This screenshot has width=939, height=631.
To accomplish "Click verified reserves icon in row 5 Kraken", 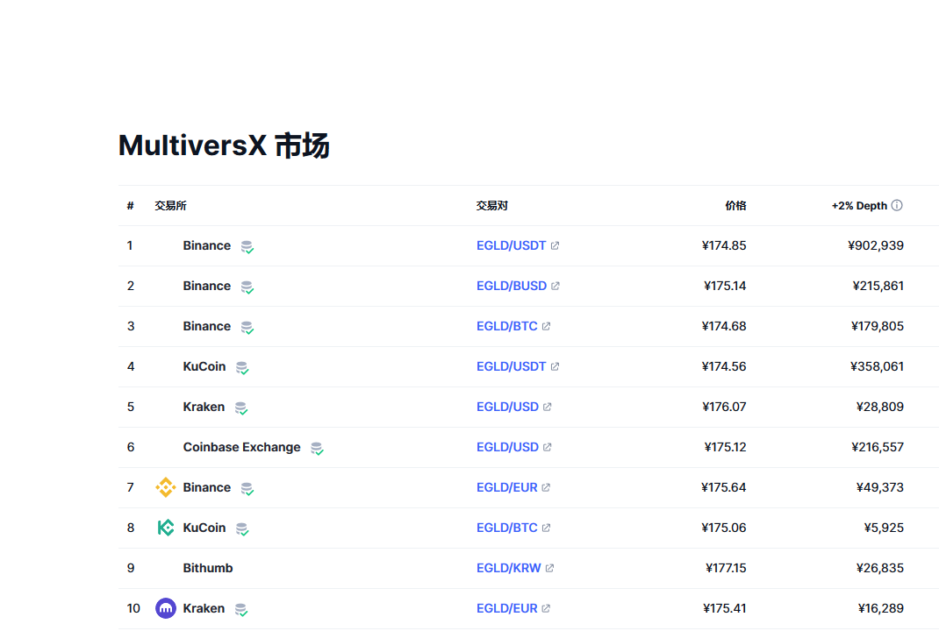I will [x=241, y=408].
